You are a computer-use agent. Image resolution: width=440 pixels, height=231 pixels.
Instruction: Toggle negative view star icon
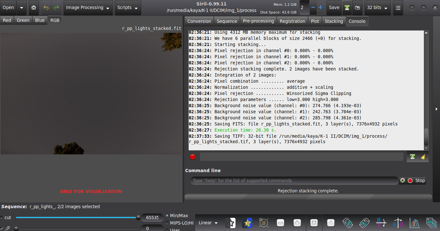click(230, 223)
